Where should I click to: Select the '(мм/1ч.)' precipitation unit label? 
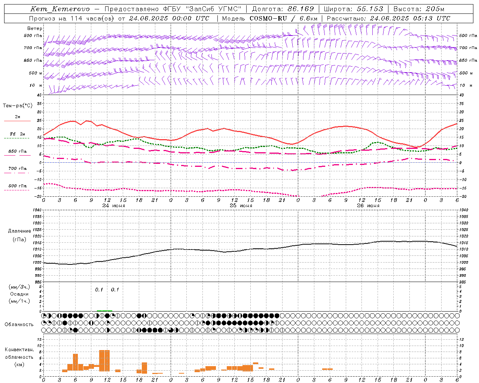(x=19, y=301)
